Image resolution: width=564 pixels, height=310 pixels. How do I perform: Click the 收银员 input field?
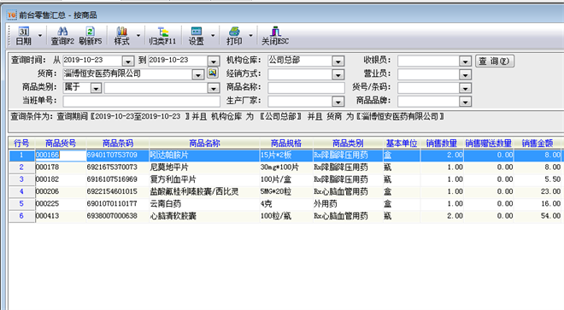pyautogui.click(x=429, y=61)
